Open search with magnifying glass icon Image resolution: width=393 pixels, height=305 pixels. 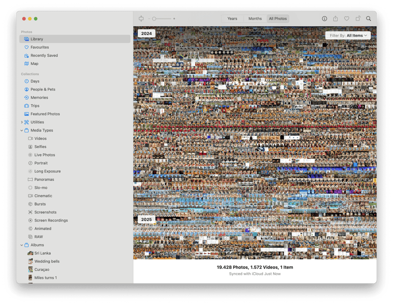click(x=368, y=19)
